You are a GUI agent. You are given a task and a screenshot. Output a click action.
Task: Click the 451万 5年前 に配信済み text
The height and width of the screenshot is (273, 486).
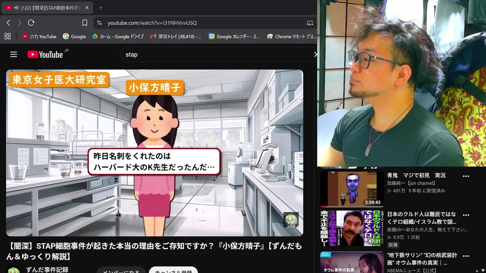pos(416,191)
